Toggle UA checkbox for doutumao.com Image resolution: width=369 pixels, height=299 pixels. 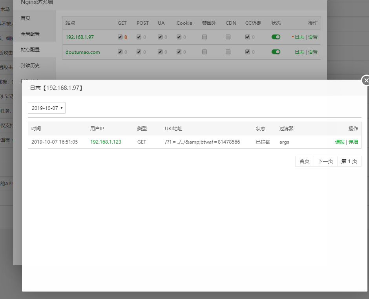point(160,52)
